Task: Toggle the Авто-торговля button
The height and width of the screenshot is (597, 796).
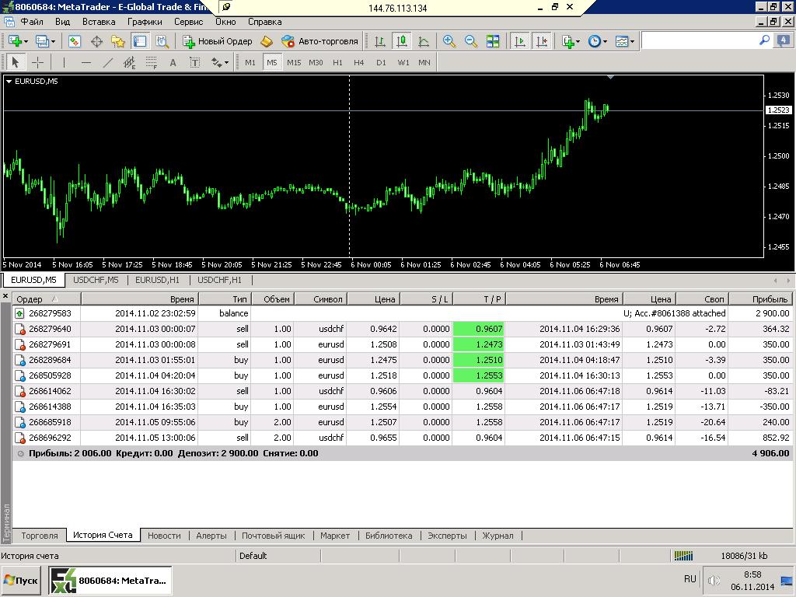Action: tap(319, 41)
